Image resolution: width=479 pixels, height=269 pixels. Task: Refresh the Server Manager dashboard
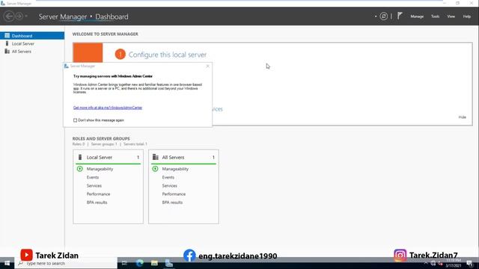(x=384, y=16)
